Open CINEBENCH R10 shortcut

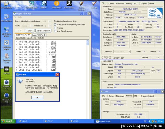coord(7,98)
